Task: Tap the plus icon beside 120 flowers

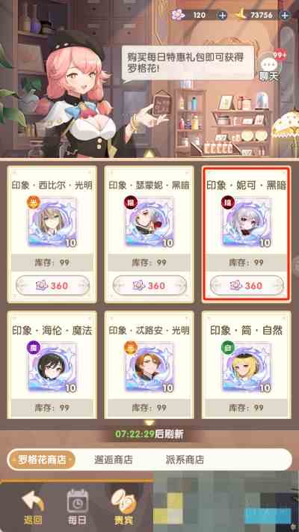Action: tap(222, 15)
